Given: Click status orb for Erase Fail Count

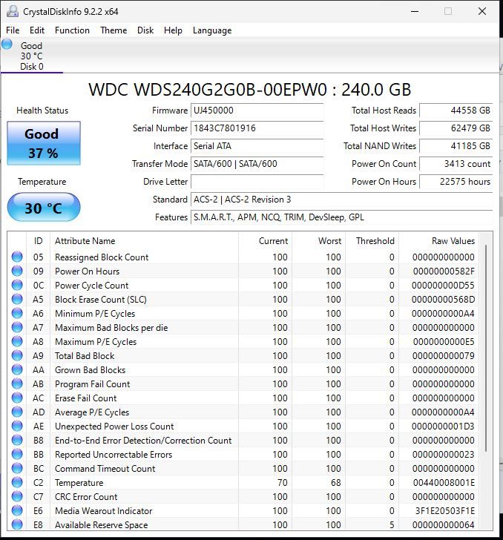Looking at the screenshot, I should click(x=17, y=398).
